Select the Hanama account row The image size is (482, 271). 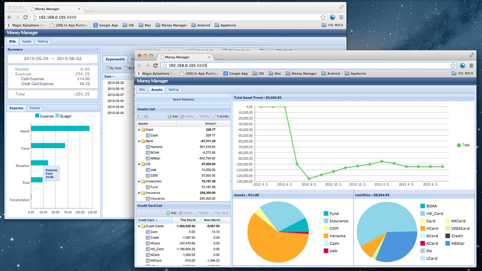point(183,147)
